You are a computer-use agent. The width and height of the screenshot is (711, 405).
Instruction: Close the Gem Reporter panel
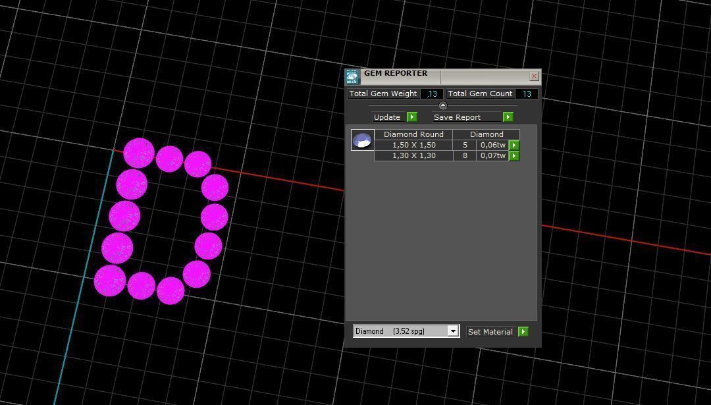click(534, 76)
